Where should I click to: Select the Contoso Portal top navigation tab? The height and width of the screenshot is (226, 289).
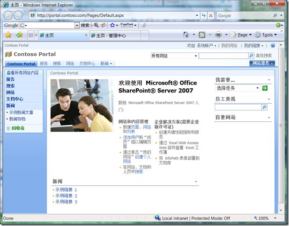click(21, 64)
